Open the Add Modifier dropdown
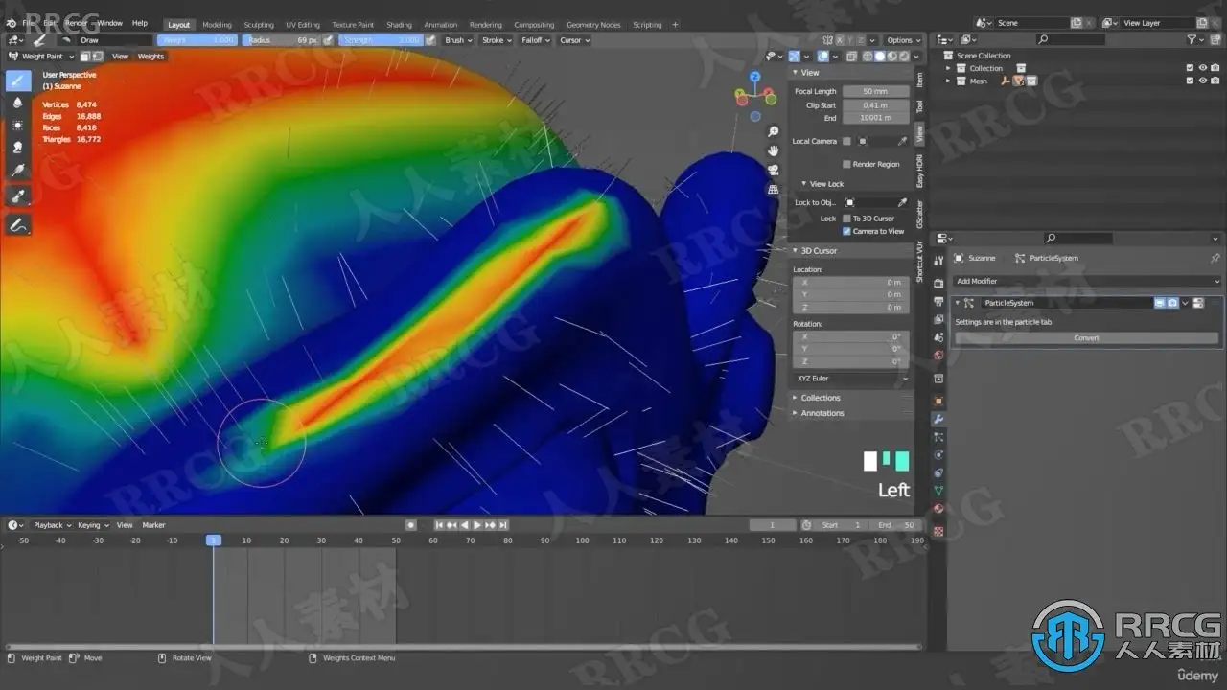 tap(1087, 281)
